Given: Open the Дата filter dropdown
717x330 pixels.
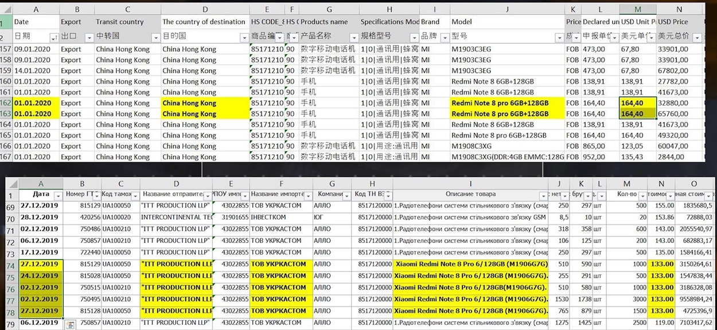Looking at the screenshot, I should pos(59,195).
